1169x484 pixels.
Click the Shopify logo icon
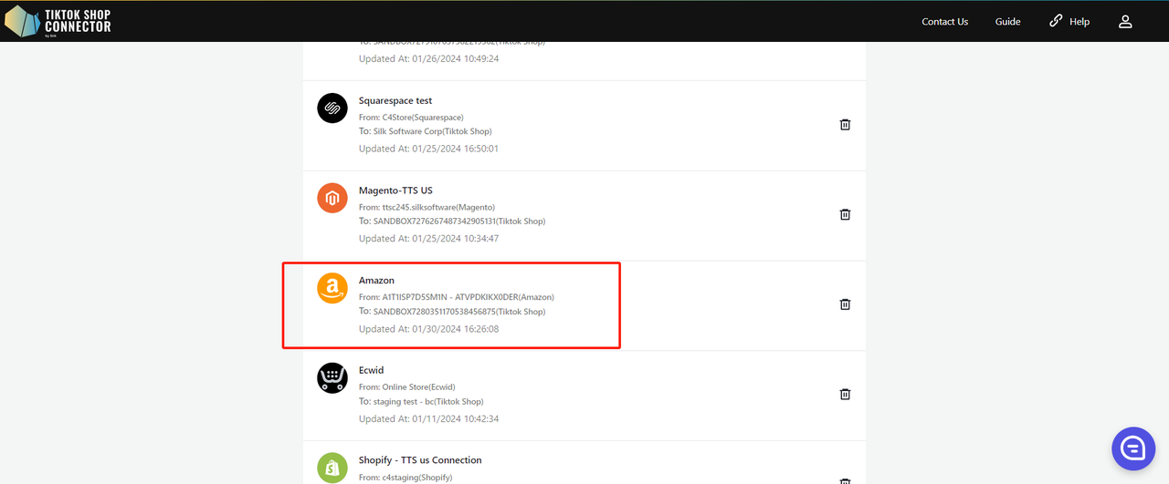pos(332,467)
